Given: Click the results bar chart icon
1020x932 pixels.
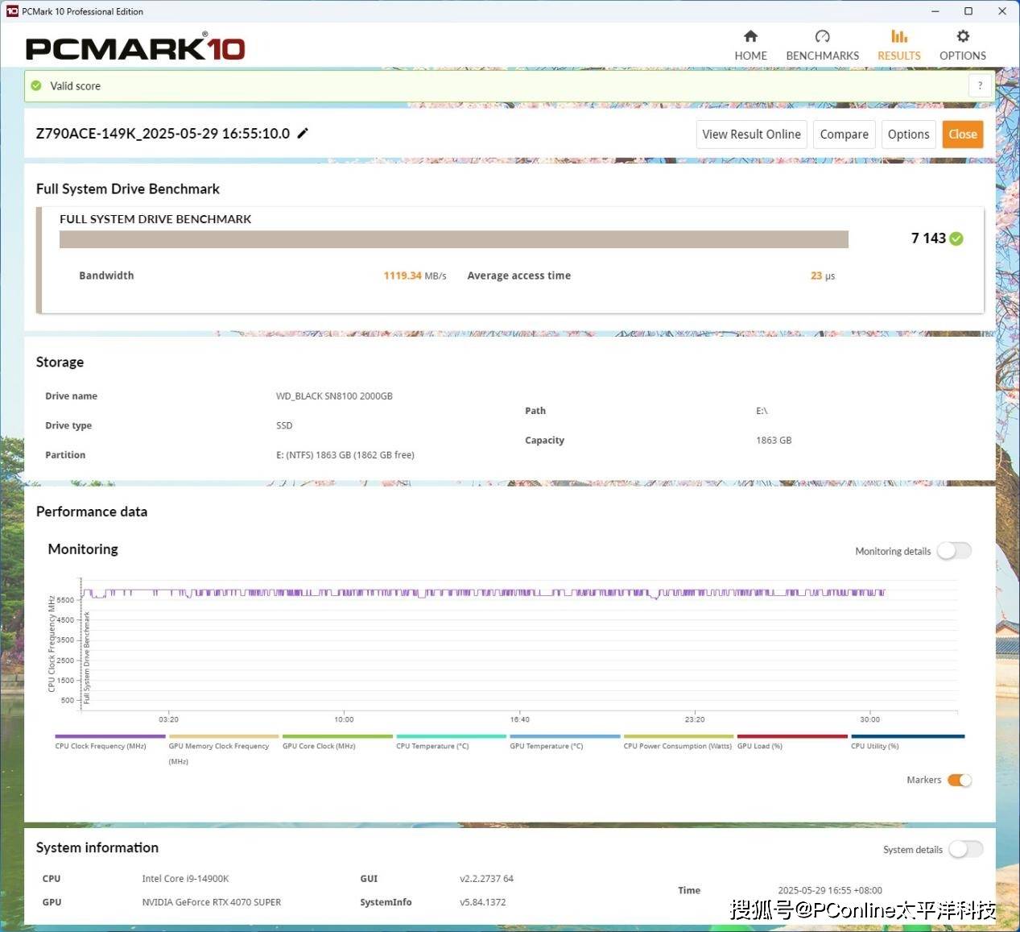Looking at the screenshot, I should click(899, 36).
